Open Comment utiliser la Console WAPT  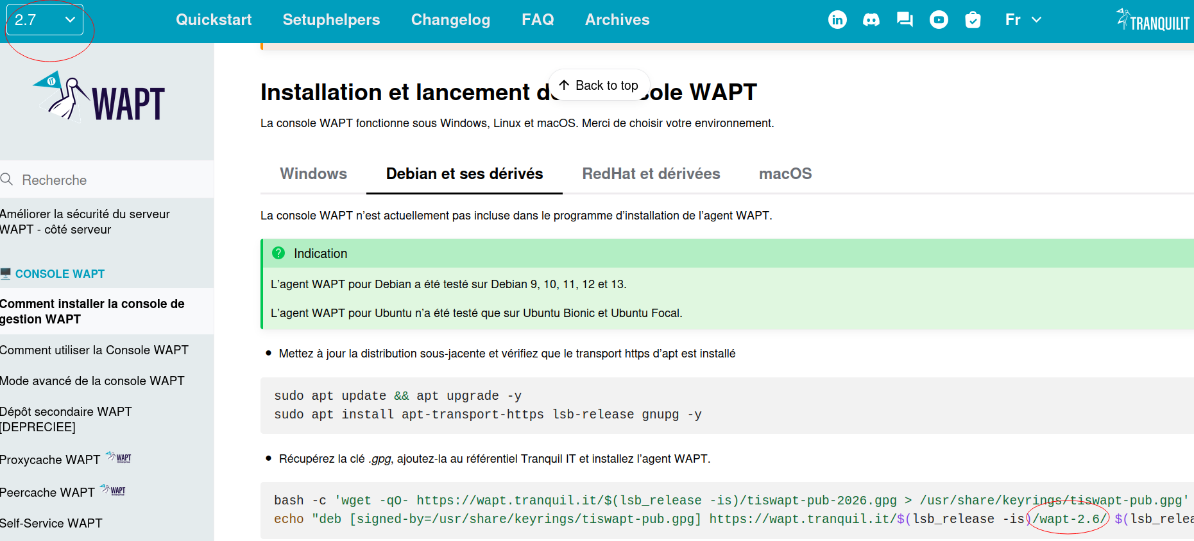click(94, 350)
